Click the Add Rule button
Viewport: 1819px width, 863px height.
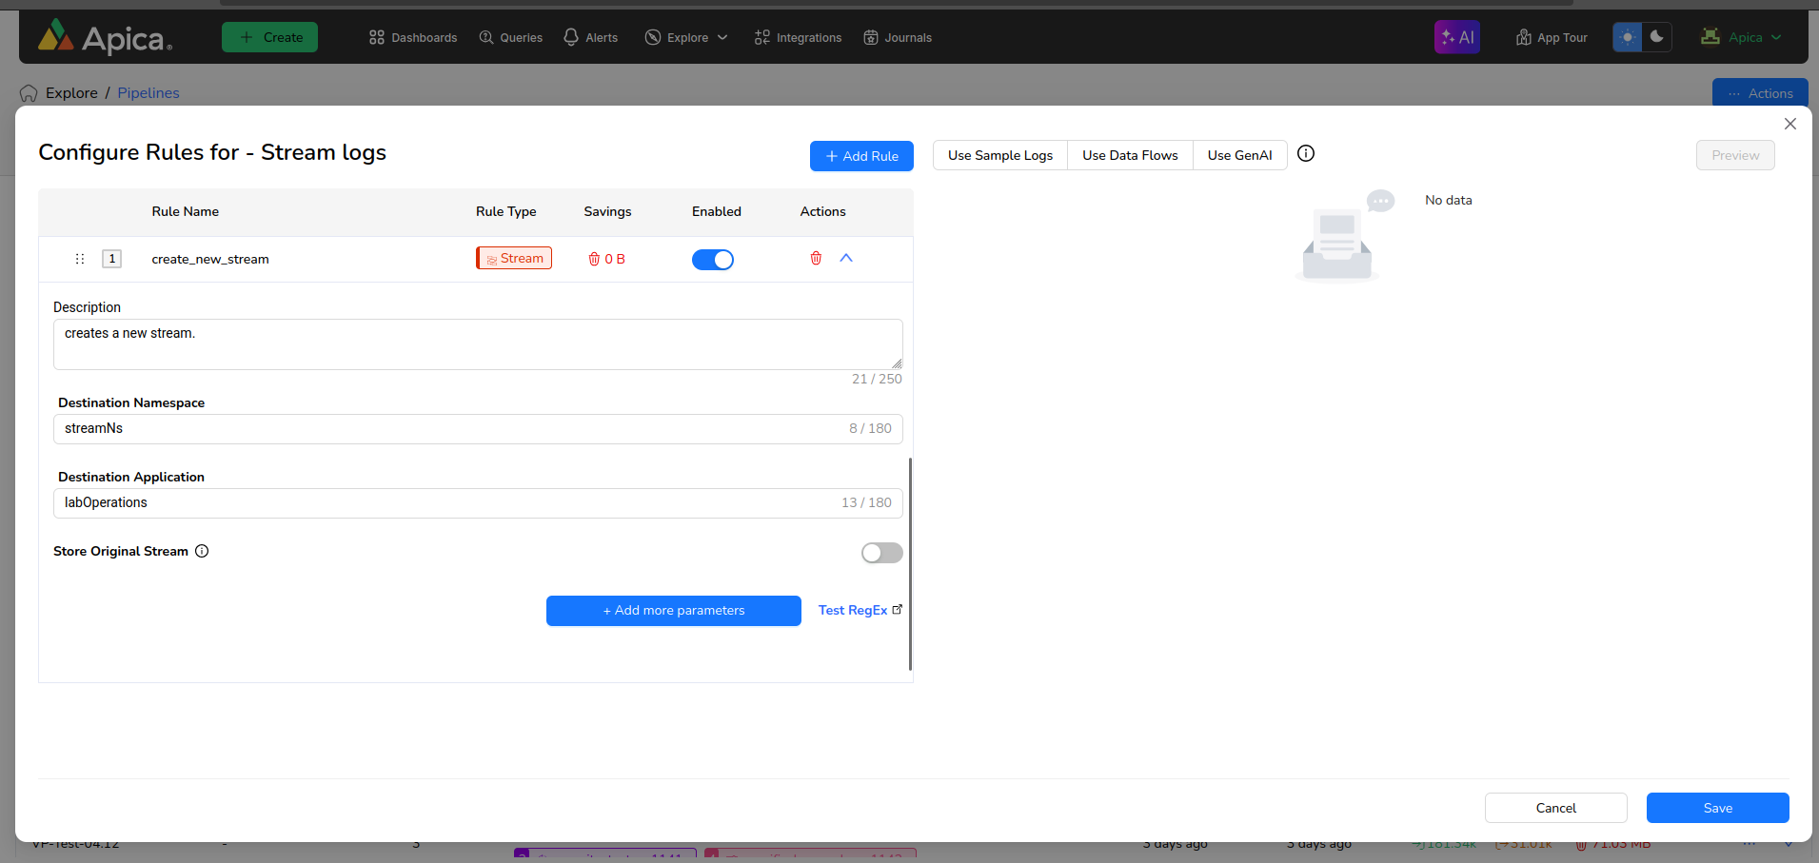pos(861,156)
